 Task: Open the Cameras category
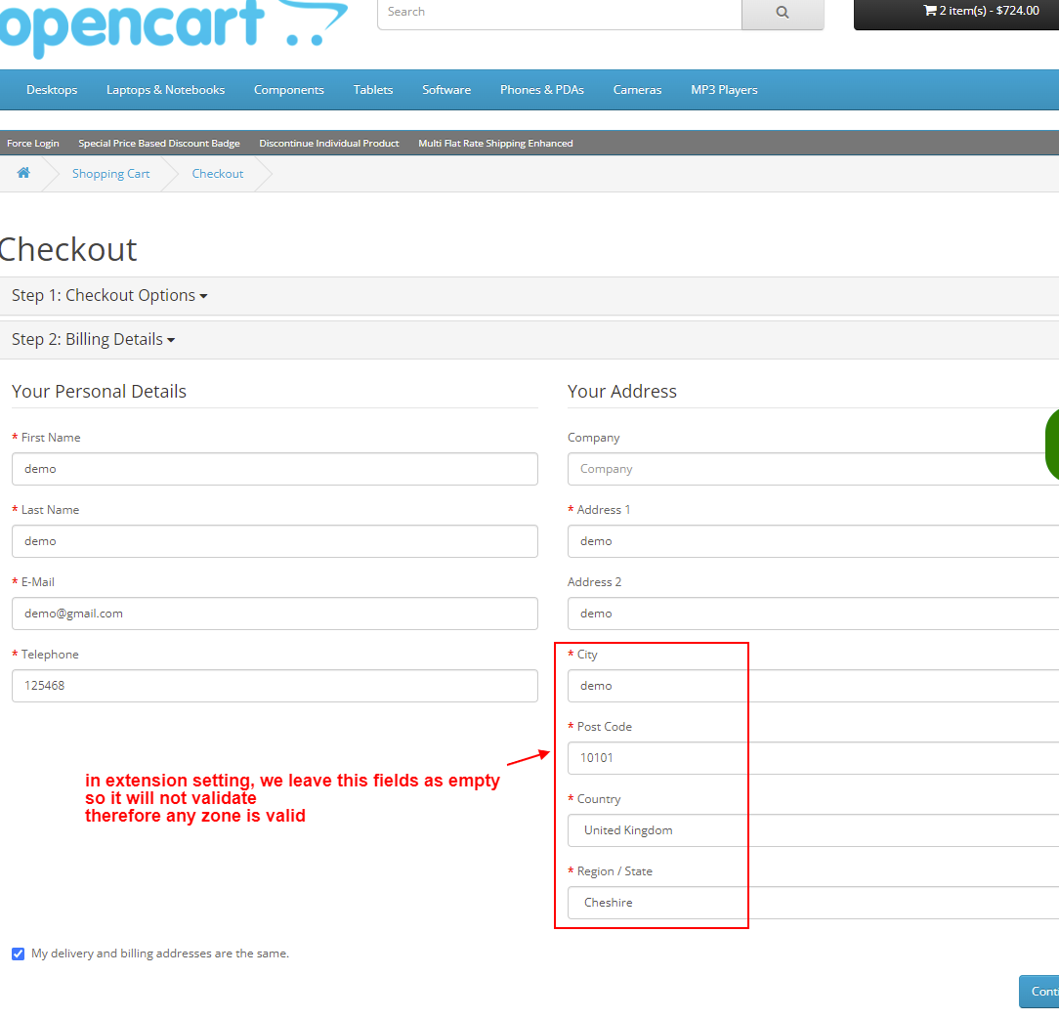[x=637, y=89]
